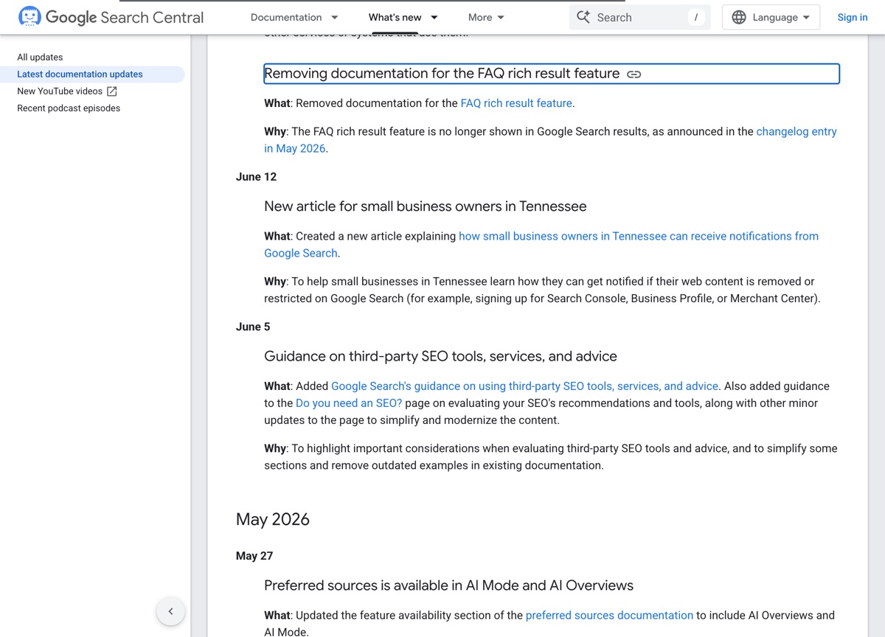Screen dimensions: 885x637
Task: Click the May 27 date label
Action: pos(254,556)
